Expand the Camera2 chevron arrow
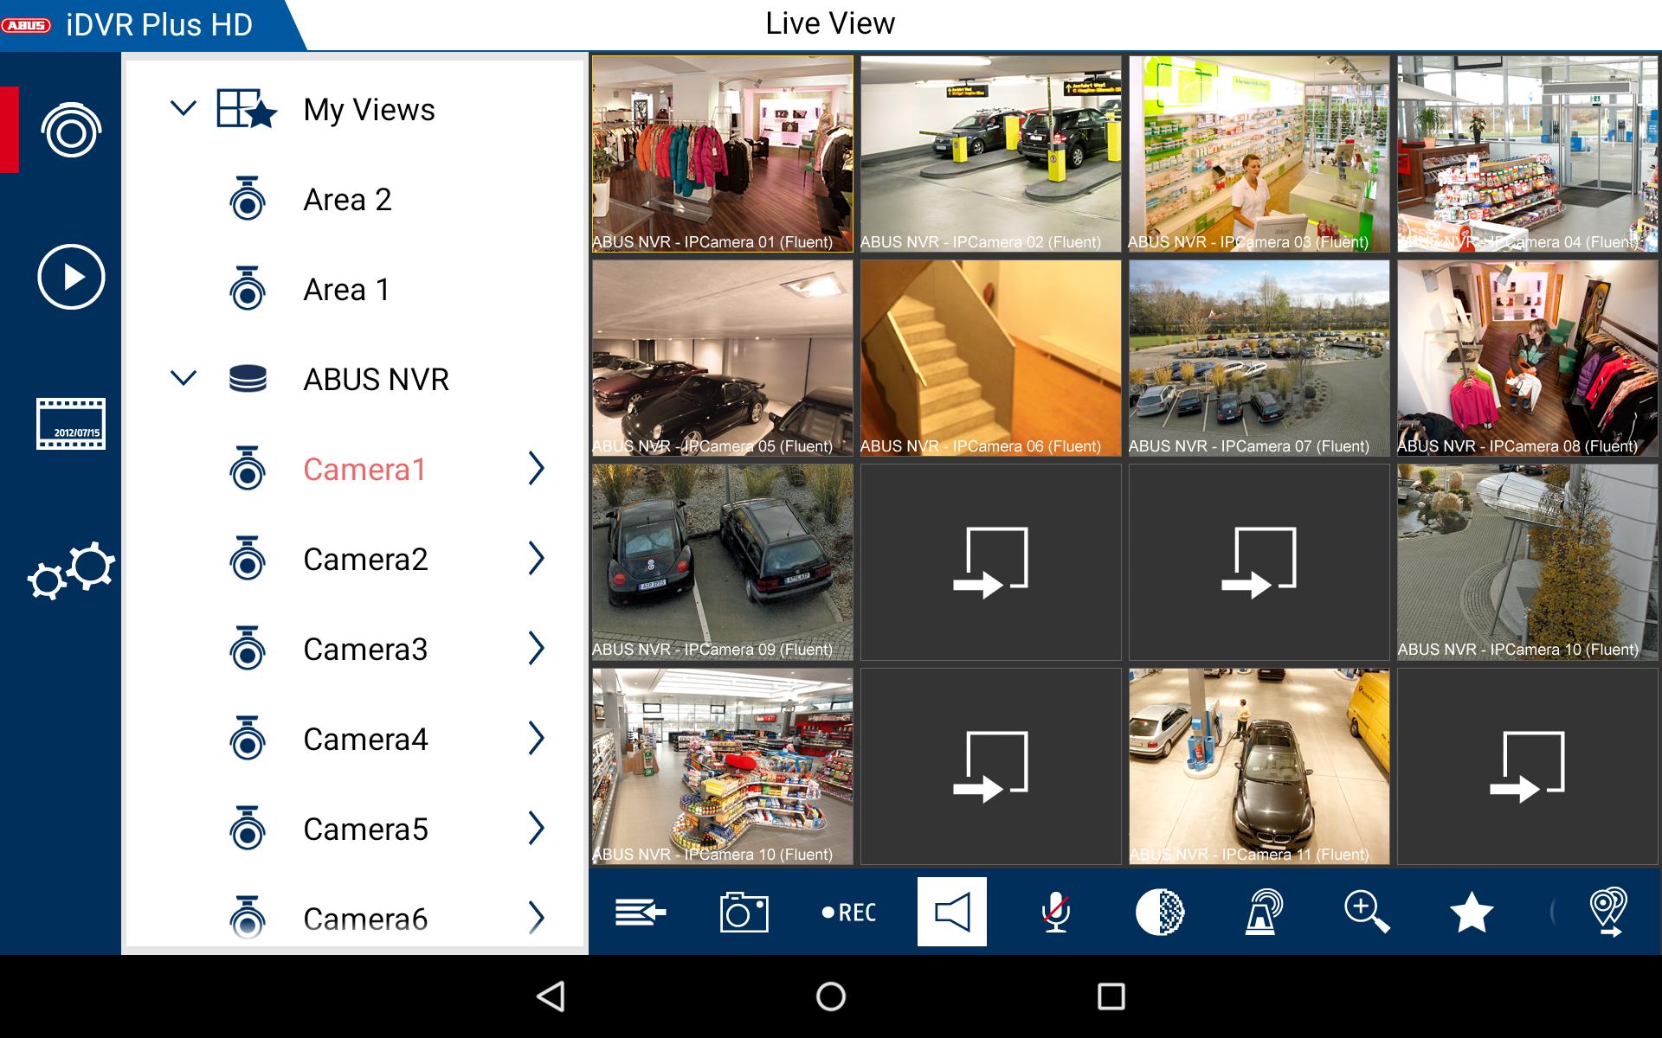This screenshot has height=1038, width=1662. [537, 559]
